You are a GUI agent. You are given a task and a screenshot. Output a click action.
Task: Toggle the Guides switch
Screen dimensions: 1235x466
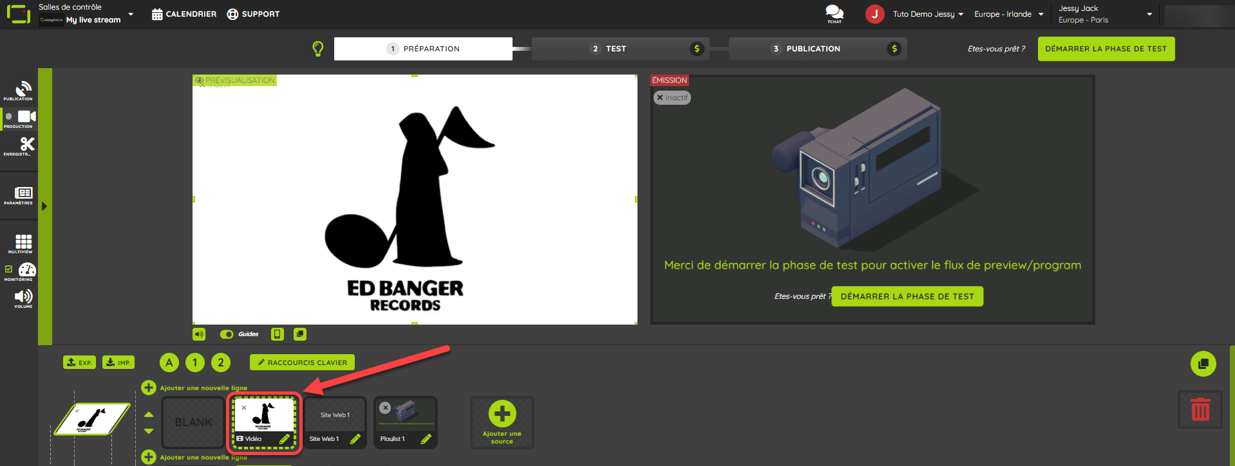click(x=227, y=334)
